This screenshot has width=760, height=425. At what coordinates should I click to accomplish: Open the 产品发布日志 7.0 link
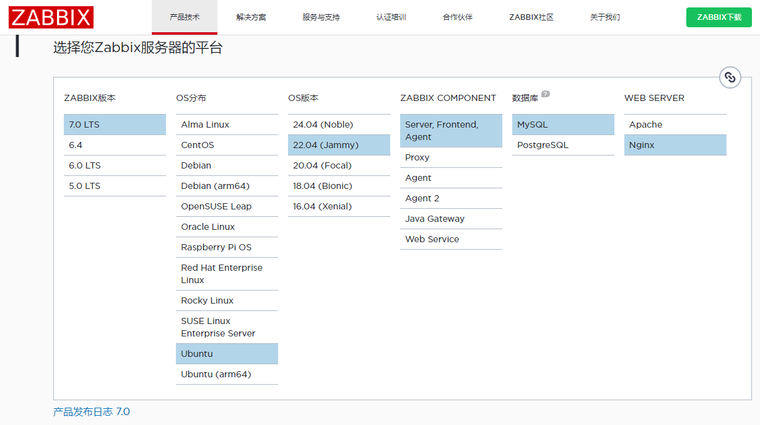(91, 411)
